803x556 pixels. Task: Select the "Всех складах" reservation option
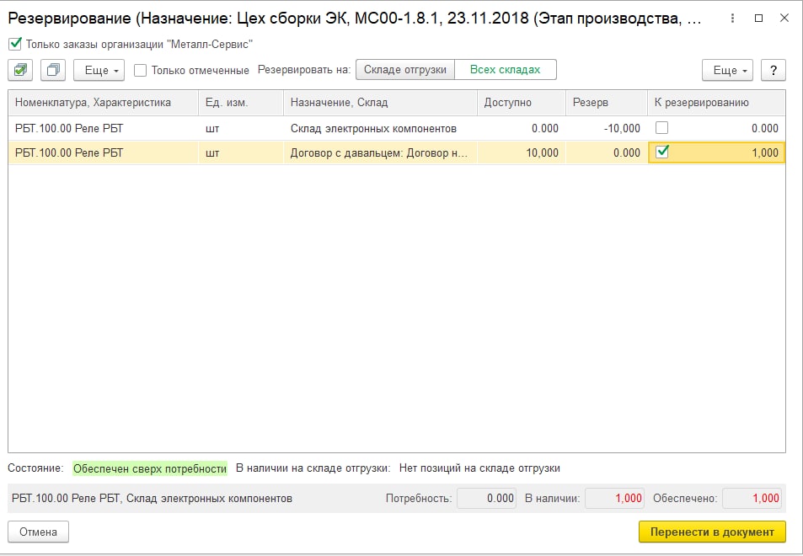coord(505,70)
